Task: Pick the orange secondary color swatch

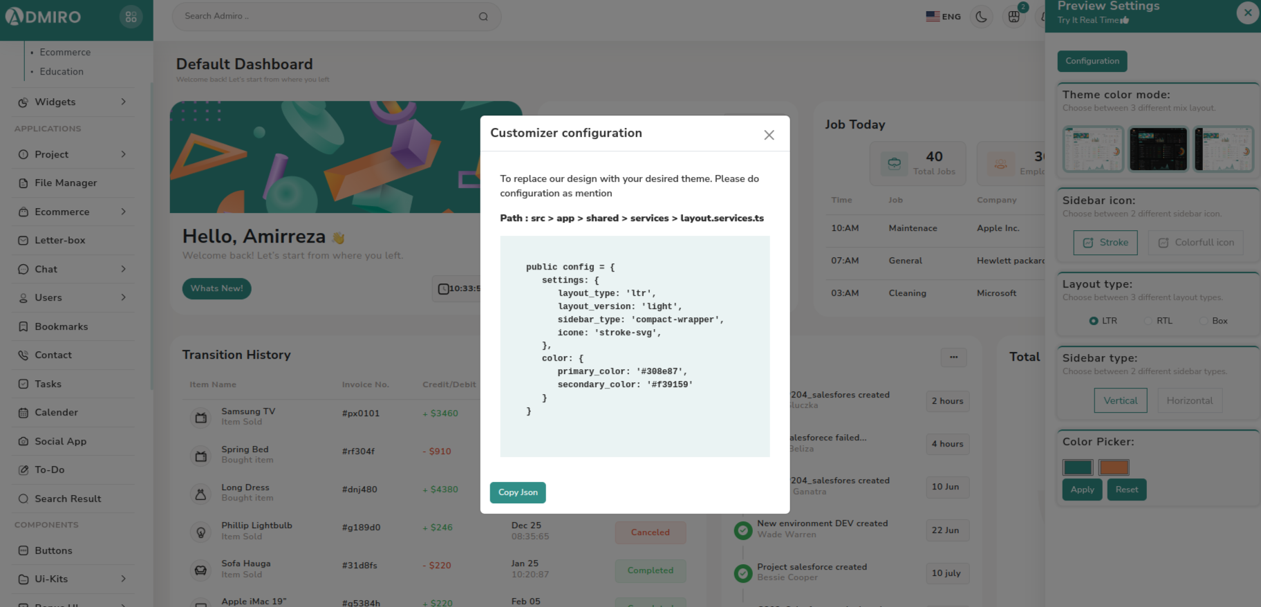Action: tap(1114, 467)
